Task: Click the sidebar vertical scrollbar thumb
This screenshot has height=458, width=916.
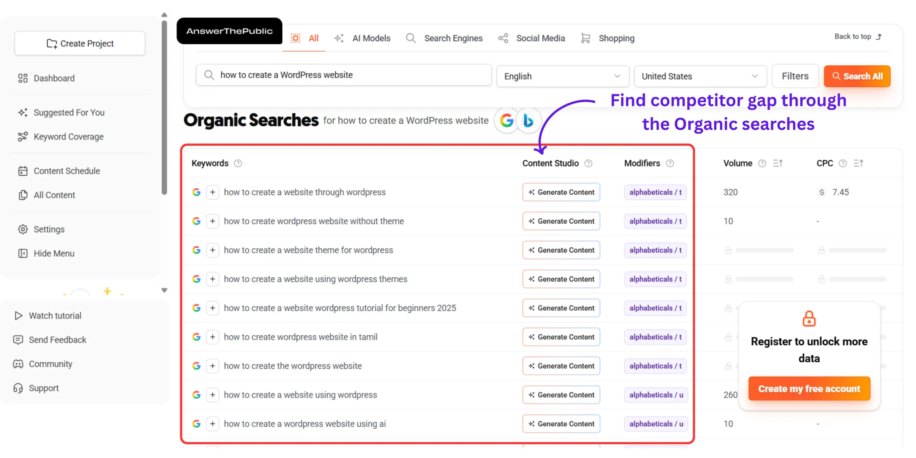Action: 164,107
